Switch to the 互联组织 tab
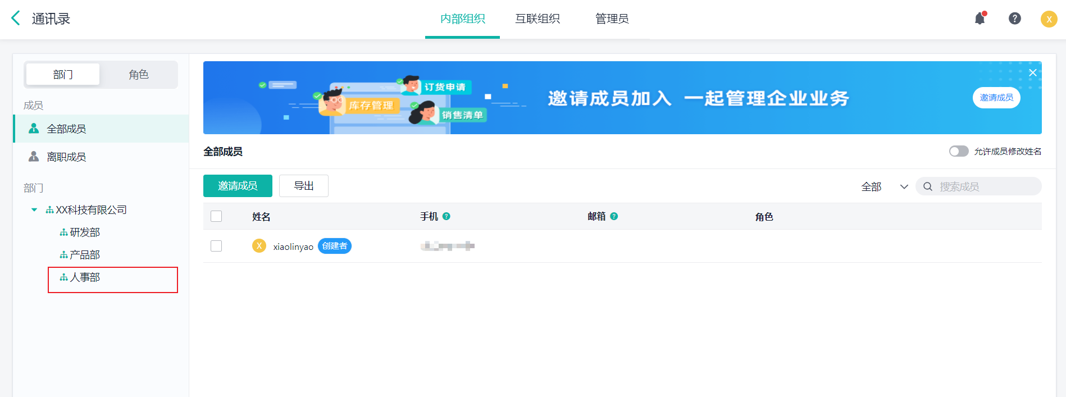Image resolution: width=1066 pixels, height=397 pixels. (537, 19)
